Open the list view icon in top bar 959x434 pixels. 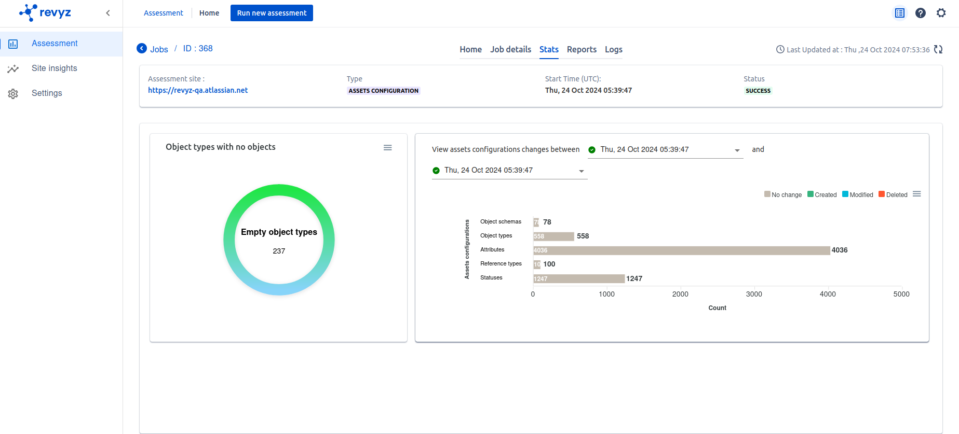coord(900,13)
